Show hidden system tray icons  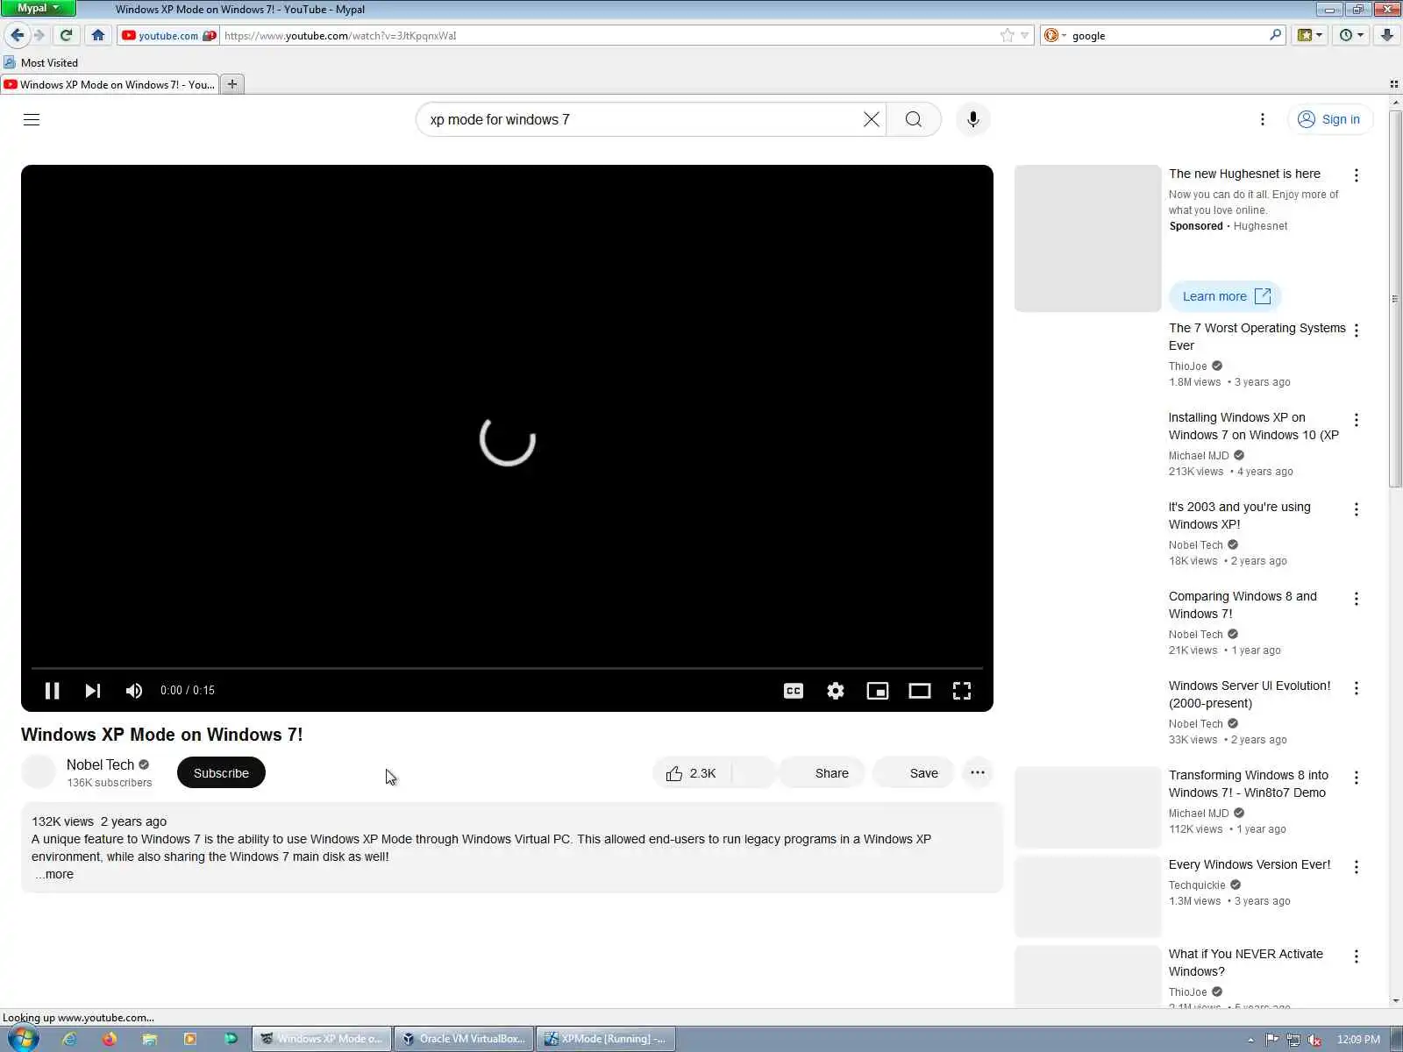[1250, 1040]
